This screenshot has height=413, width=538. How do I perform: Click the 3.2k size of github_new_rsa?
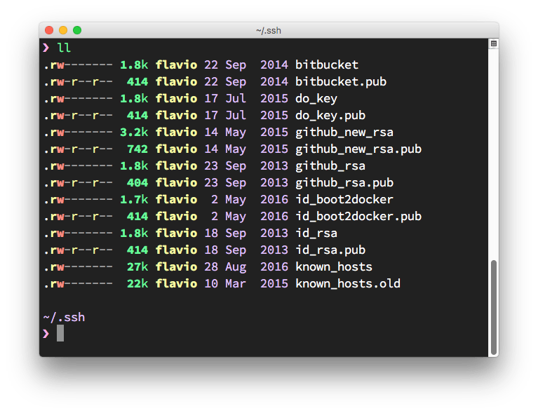pos(133,132)
